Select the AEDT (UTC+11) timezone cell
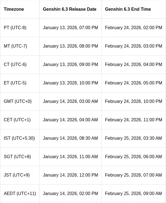The height and width of the screenshot is (203, 166). [20, 194]
